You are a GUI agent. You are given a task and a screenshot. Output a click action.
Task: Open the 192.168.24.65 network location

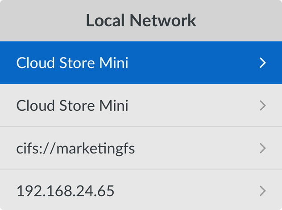(141, 190)
